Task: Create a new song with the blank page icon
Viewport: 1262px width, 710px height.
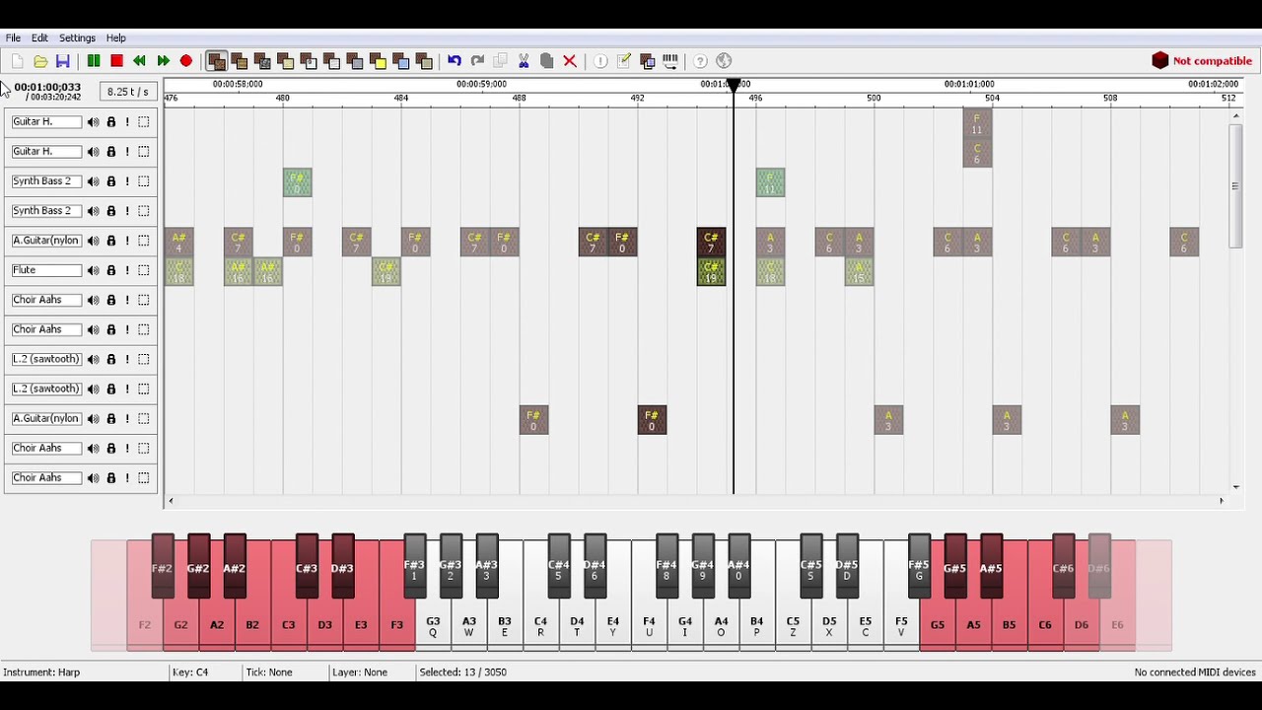Action: pyautogui.click(x=17, y=61)
